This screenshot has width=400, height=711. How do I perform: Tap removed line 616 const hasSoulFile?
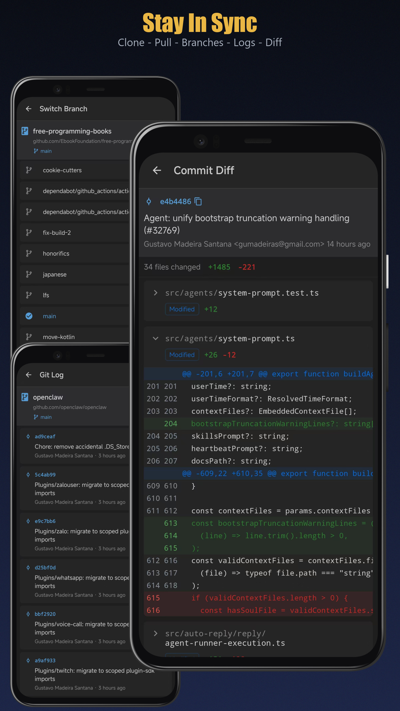click(258, 610)
